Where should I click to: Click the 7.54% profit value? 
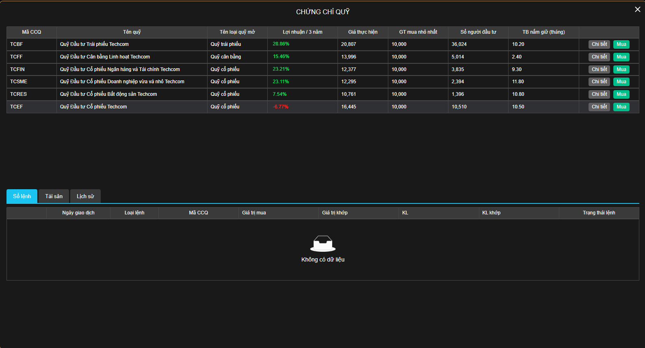[280, 94]
